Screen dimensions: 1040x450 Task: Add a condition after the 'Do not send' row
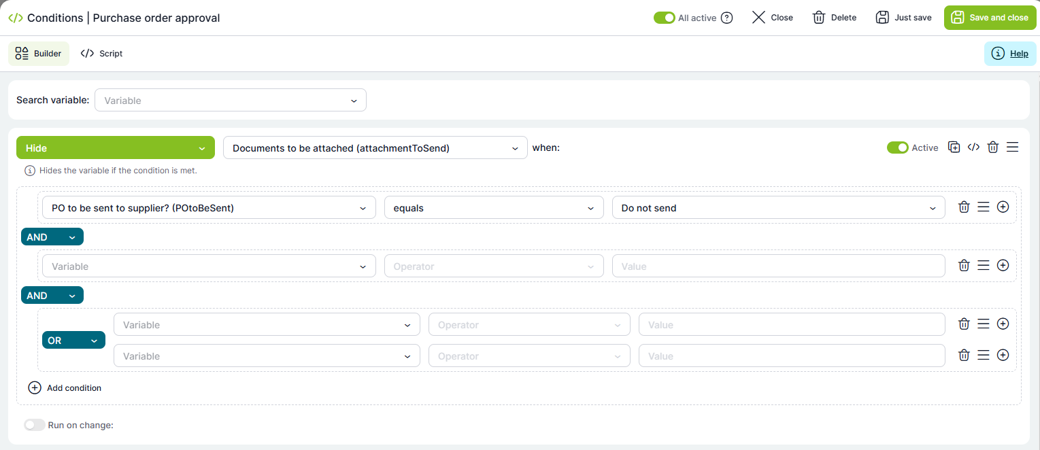coord(1003,207)
